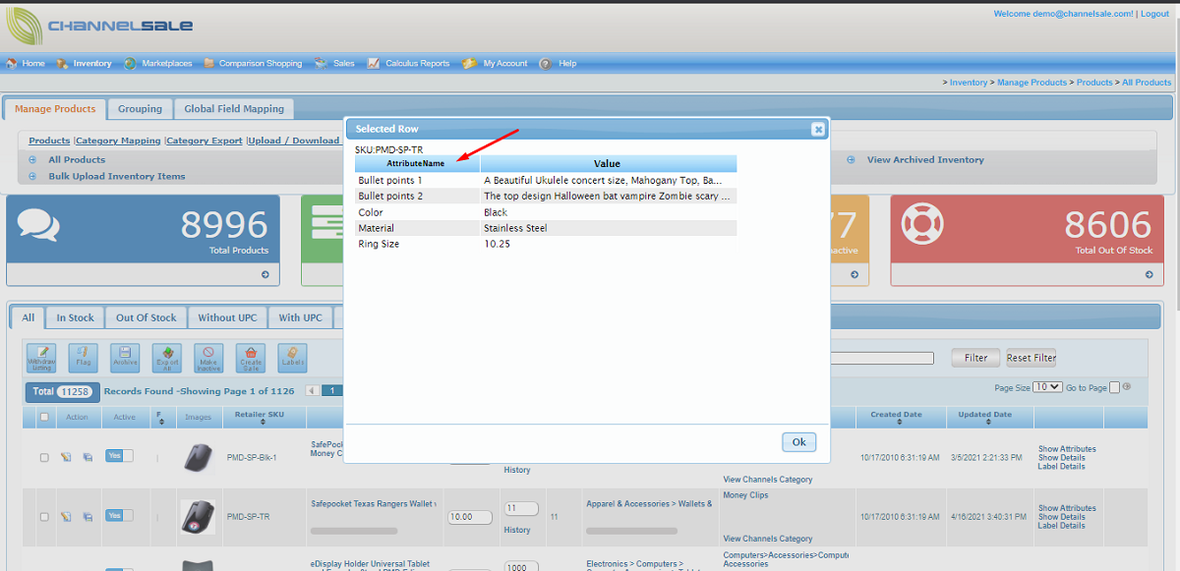Click the Withdraw Listing toolbar icon
This screenshot has width=1180, height=571.
coord(41,358)
